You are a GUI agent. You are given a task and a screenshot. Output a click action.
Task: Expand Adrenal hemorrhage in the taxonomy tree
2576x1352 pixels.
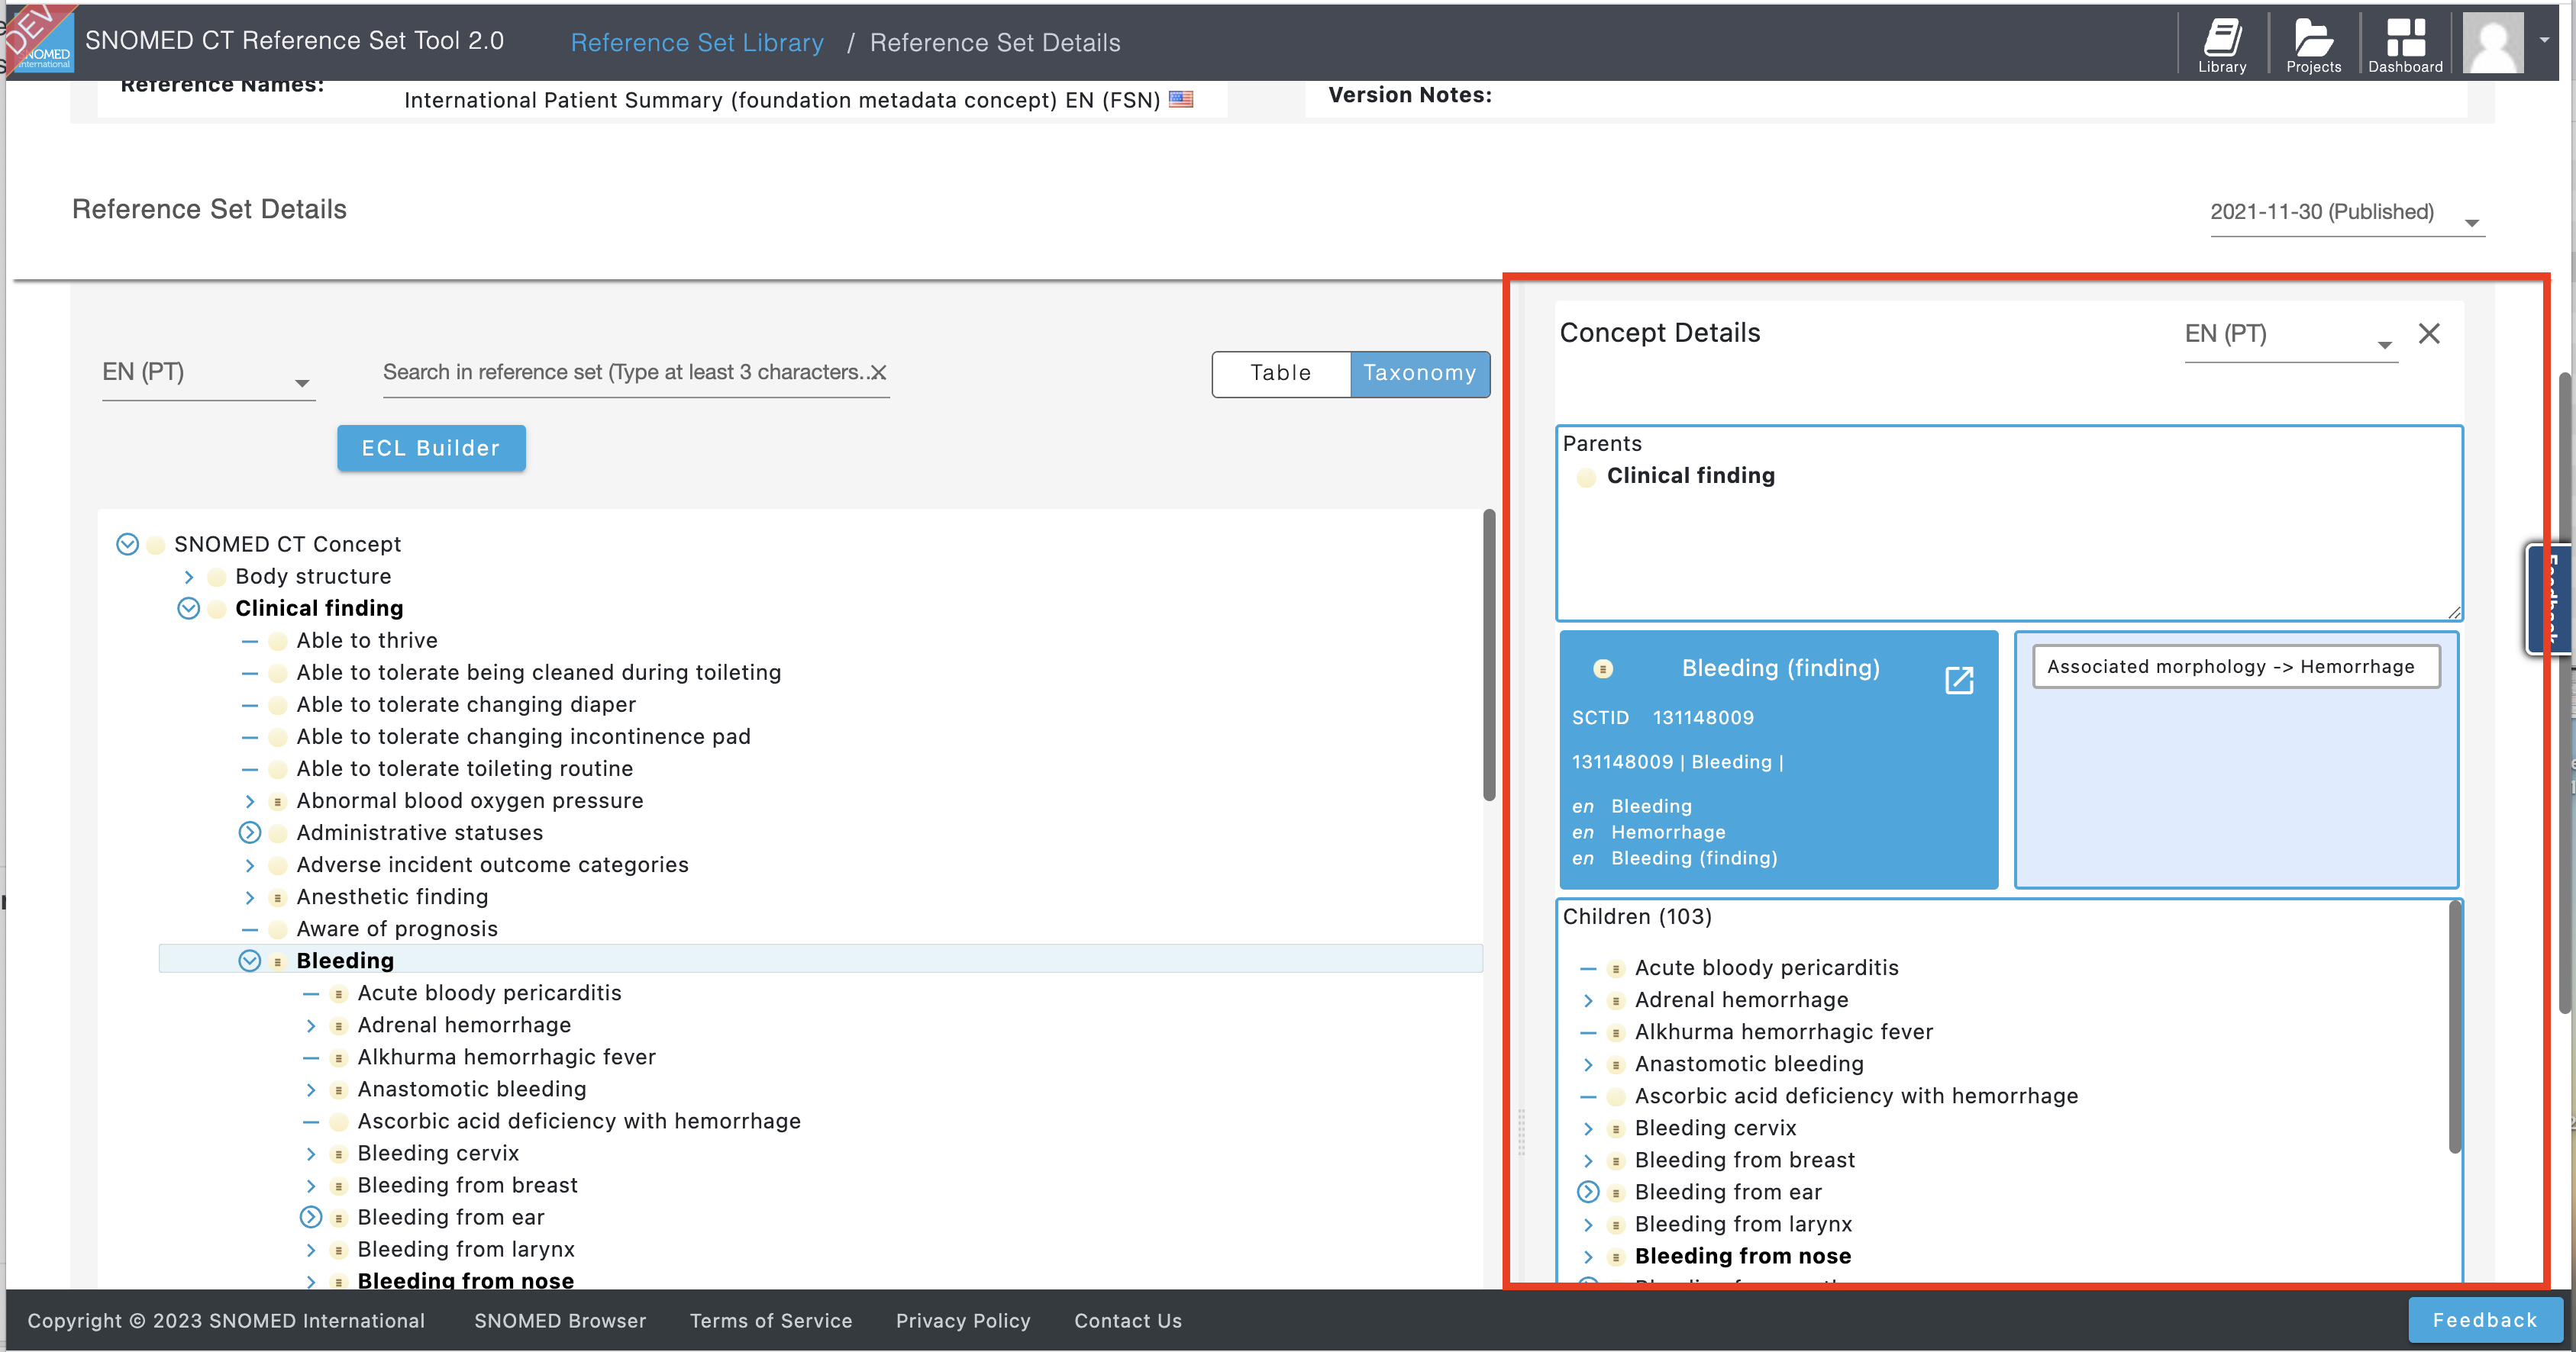311,1025
